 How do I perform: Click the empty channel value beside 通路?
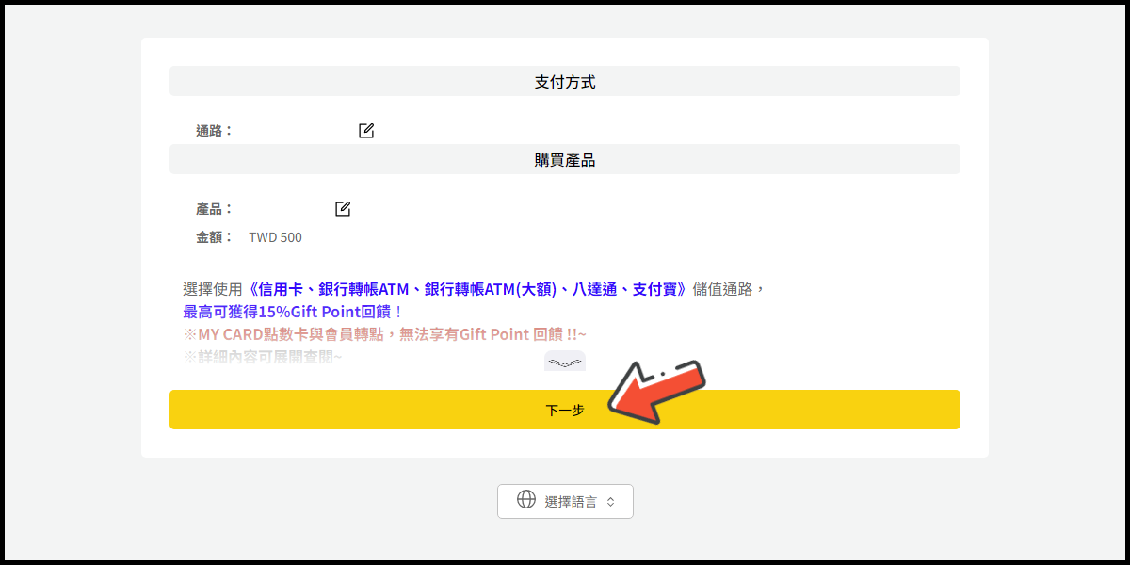coord(292,131)
